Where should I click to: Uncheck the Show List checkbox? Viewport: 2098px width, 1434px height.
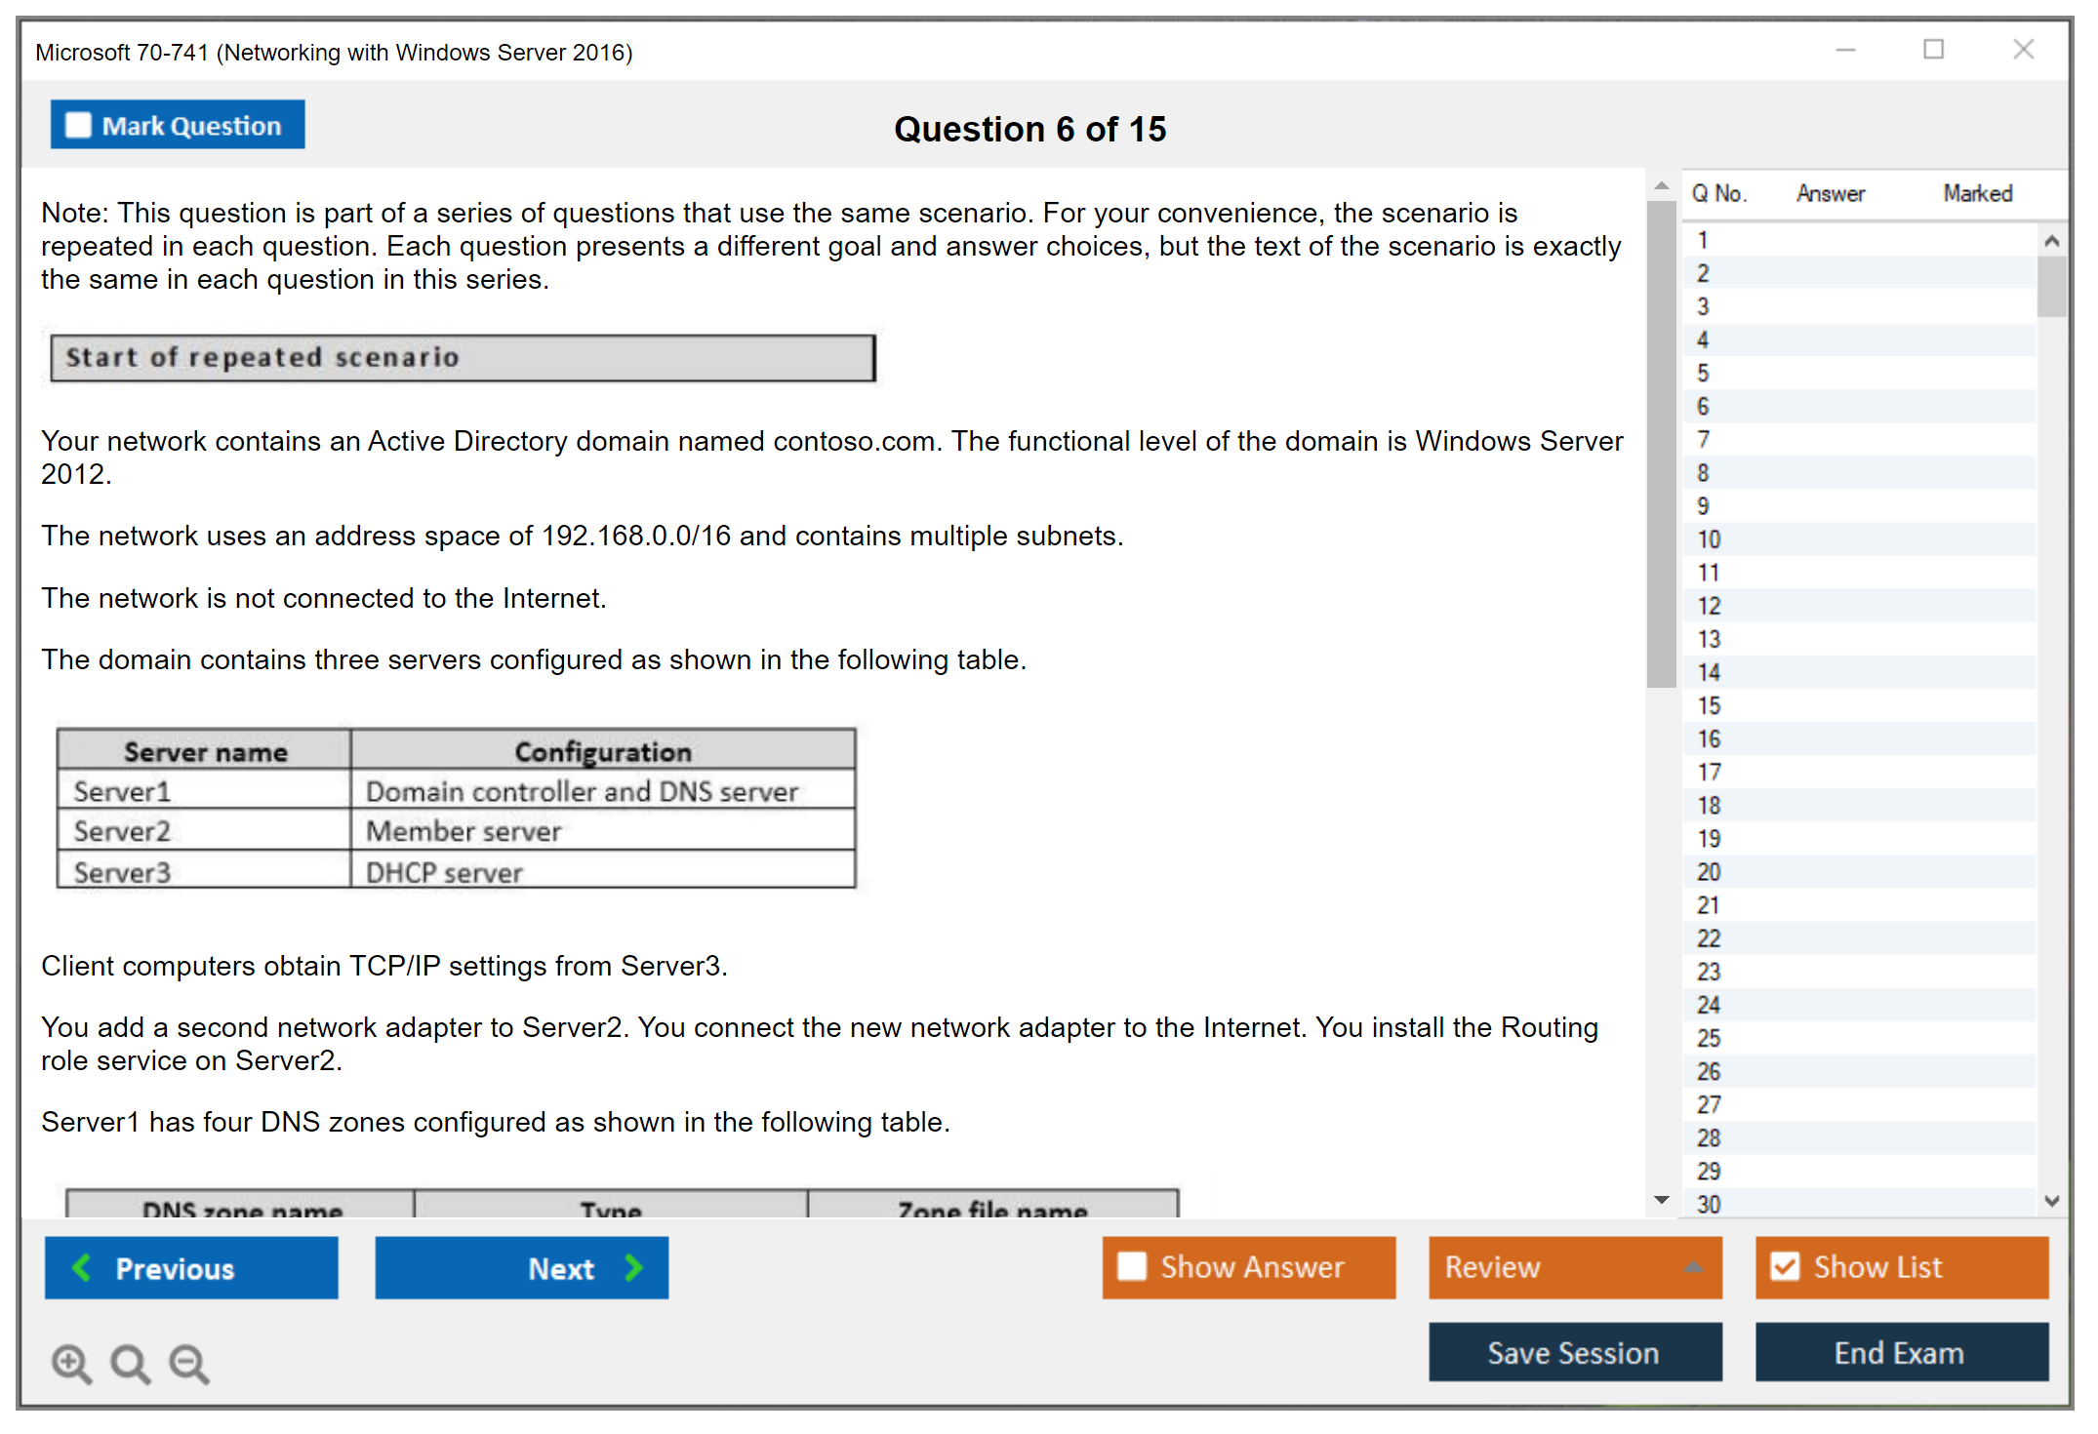(1785, 1266)
